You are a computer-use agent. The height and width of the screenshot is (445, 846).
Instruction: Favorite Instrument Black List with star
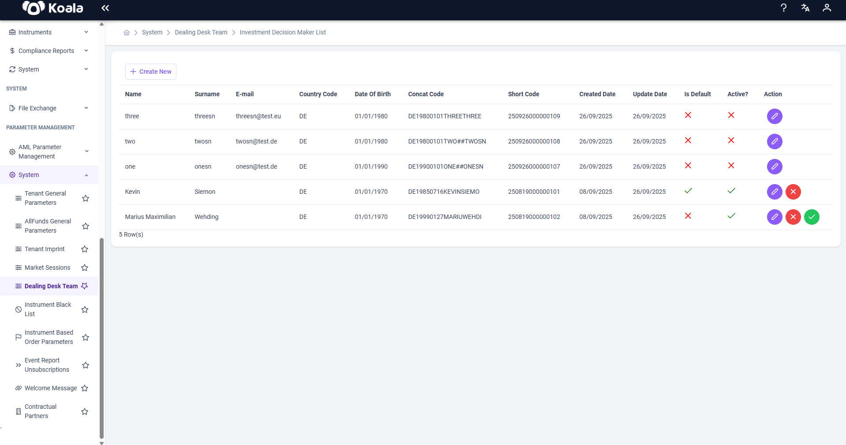click(85, 309)
